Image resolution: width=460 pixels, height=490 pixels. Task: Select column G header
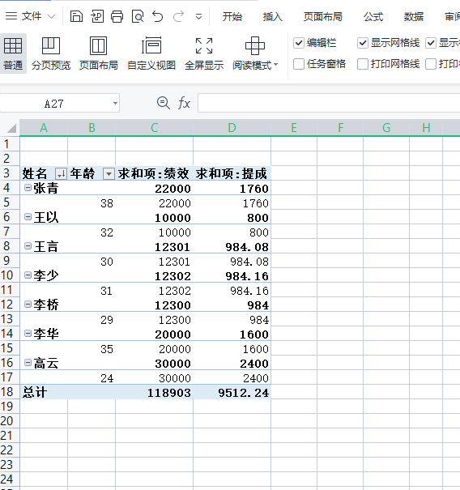coord(386,128)
